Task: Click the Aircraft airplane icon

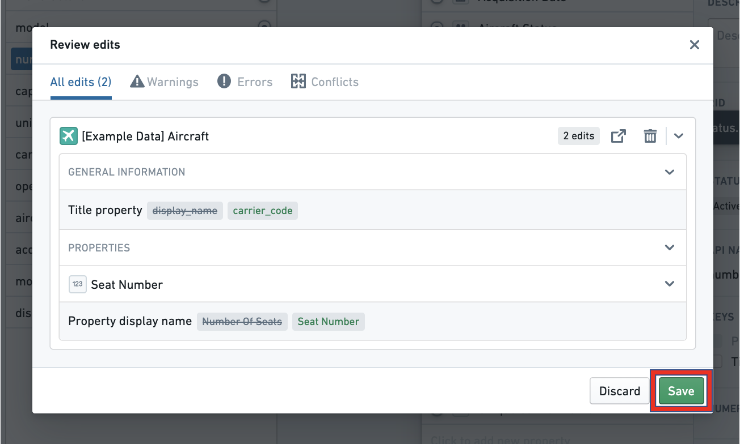Action: [69, 136]
